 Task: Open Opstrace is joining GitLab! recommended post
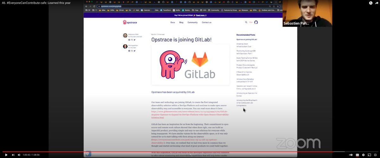point(247,39)
